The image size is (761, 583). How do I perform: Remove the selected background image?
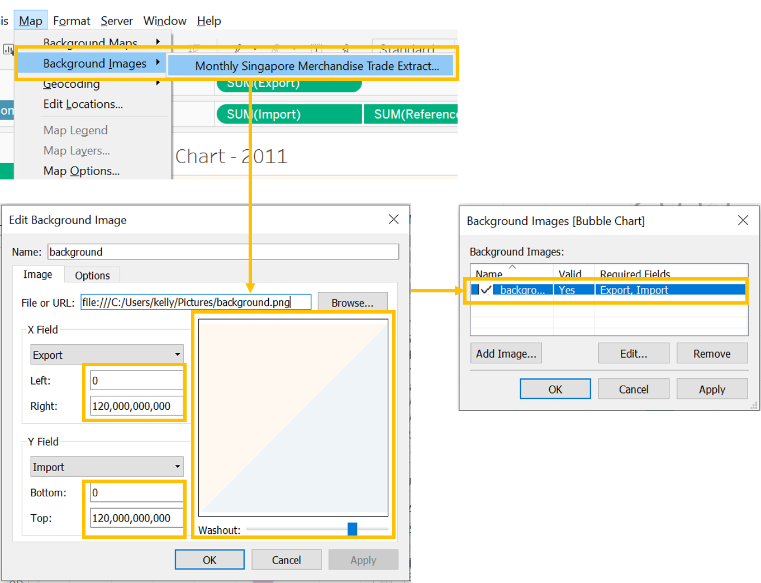[711, 353]
